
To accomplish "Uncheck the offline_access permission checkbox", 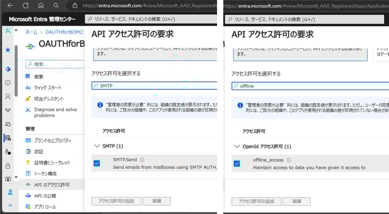I will 237,163.
